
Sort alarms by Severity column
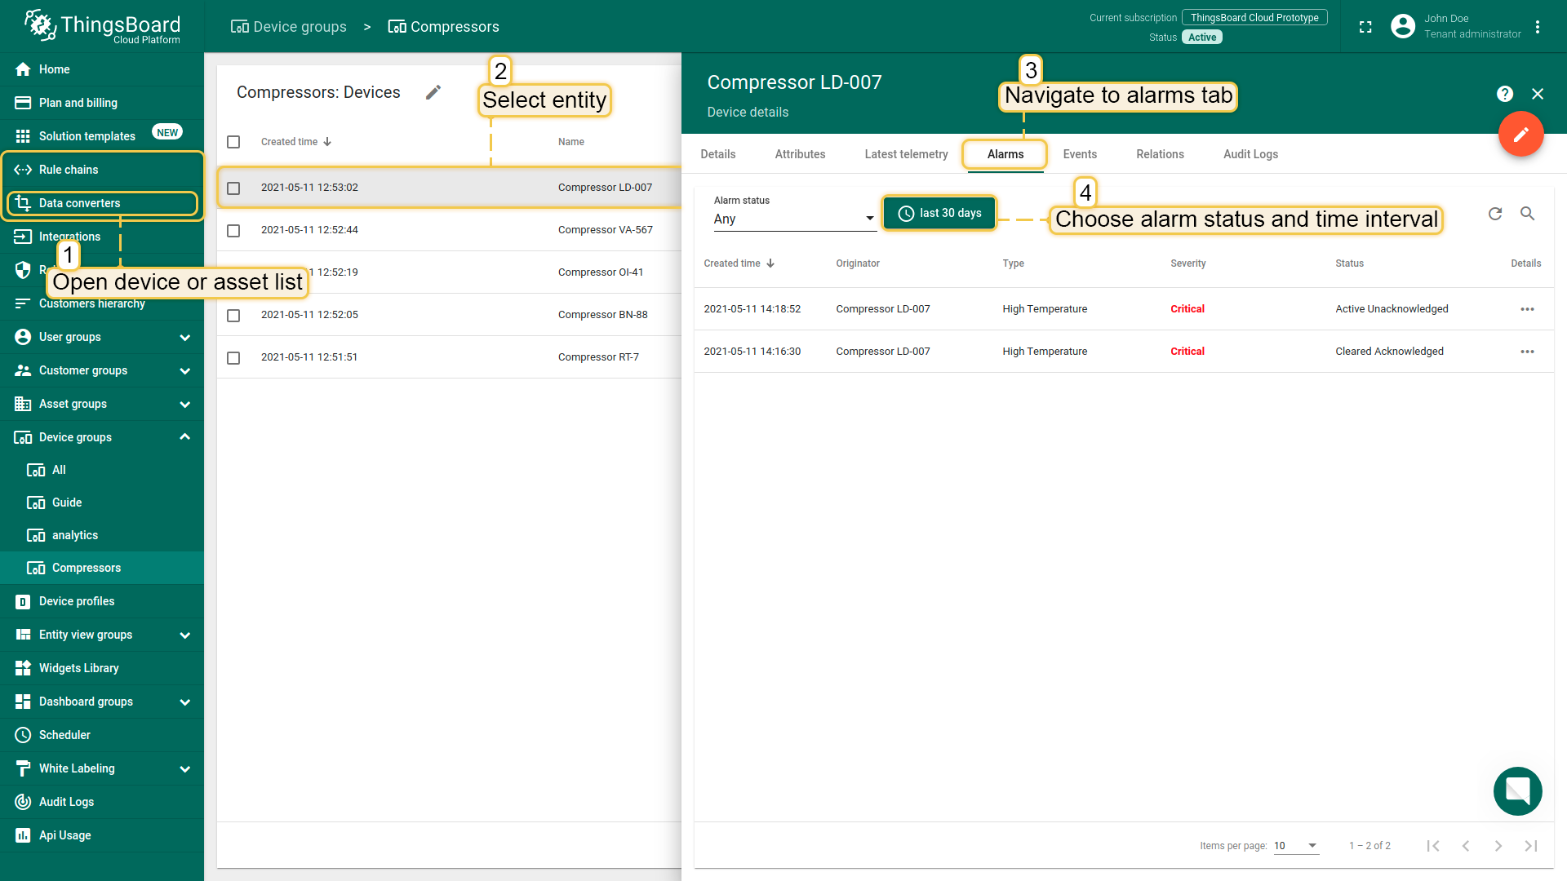pos(1187,263)
